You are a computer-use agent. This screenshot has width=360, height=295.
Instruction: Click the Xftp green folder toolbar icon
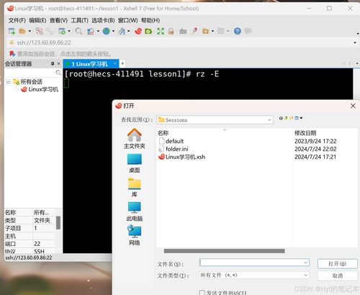[148, 31]
